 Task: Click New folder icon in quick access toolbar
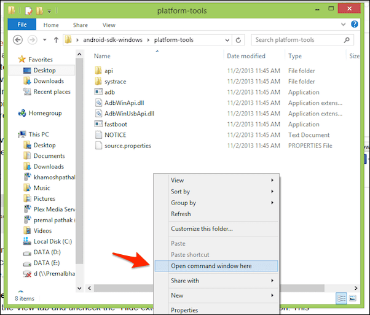coord(39,10)
